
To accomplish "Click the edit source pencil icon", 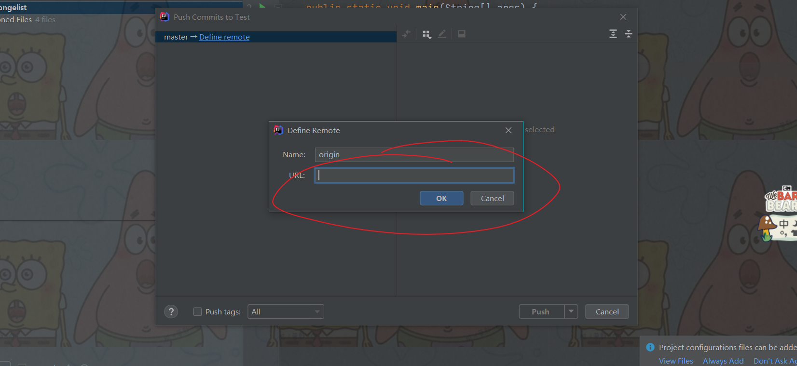I will tap(442, 34).
